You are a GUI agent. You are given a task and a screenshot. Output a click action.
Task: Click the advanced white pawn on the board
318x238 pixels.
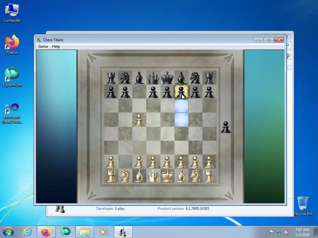(139, 120)
